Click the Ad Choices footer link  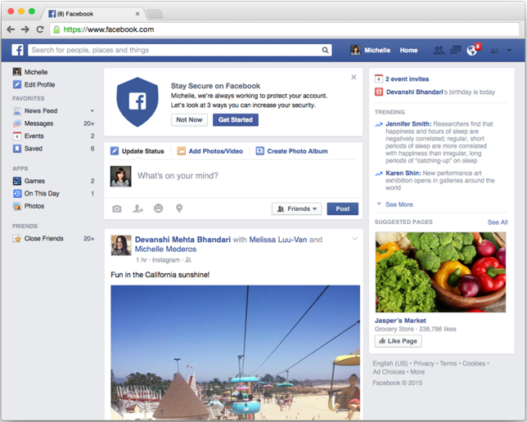tap(389, 372)
